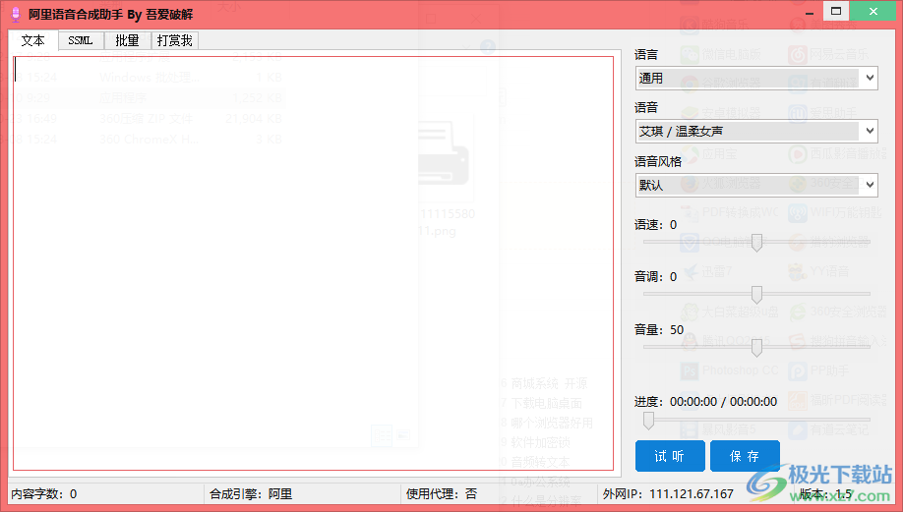Click the 进度 playback progress slider thumb

click(x=648, y=421)
